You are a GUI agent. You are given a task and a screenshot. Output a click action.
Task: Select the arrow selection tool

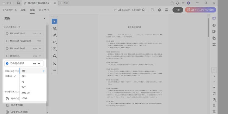point(54,22)
